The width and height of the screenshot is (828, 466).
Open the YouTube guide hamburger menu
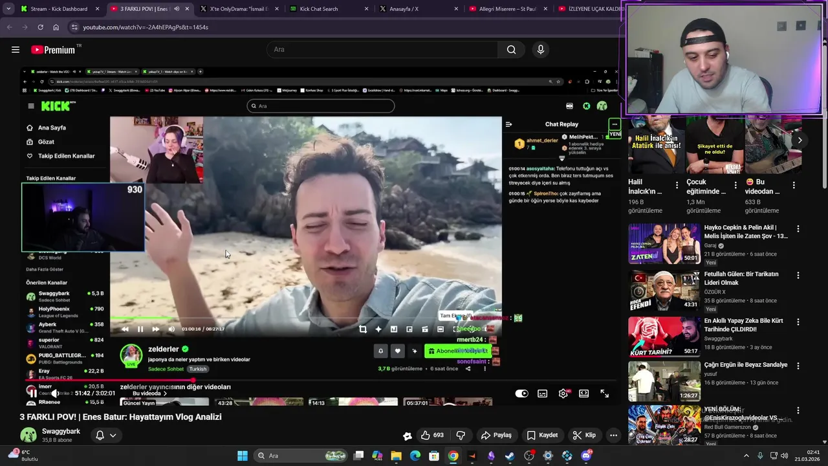[x=16, y=50]
